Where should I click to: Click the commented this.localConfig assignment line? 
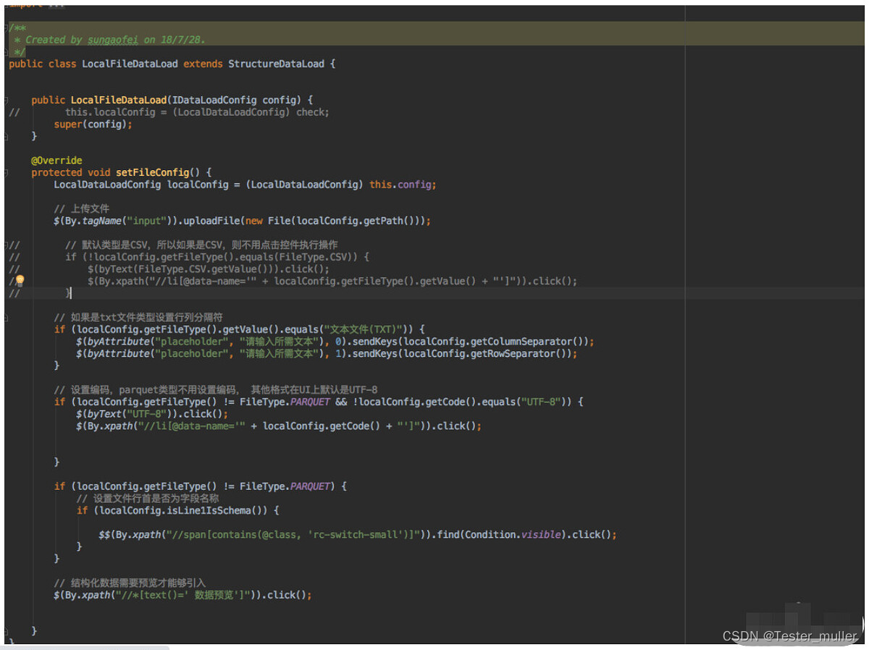click(197, 112)
